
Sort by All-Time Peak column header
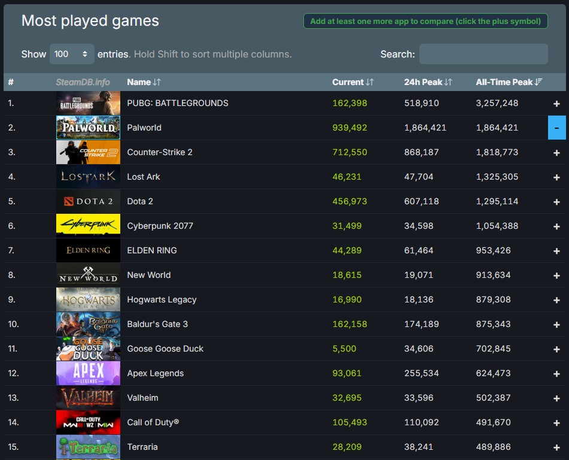(509, 82)
